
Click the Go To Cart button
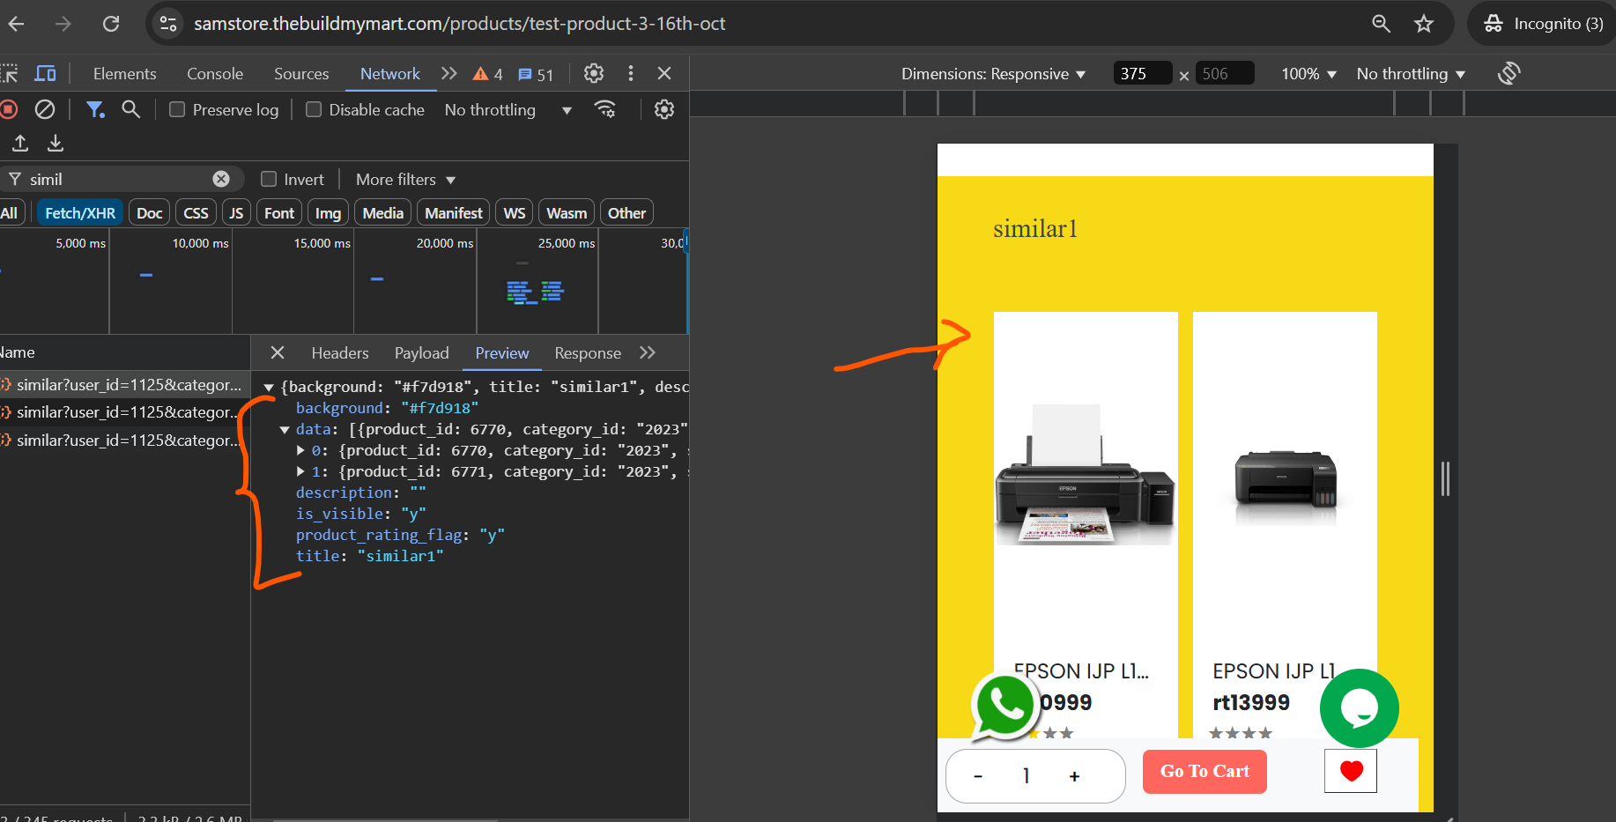(x=1205, y=772)
